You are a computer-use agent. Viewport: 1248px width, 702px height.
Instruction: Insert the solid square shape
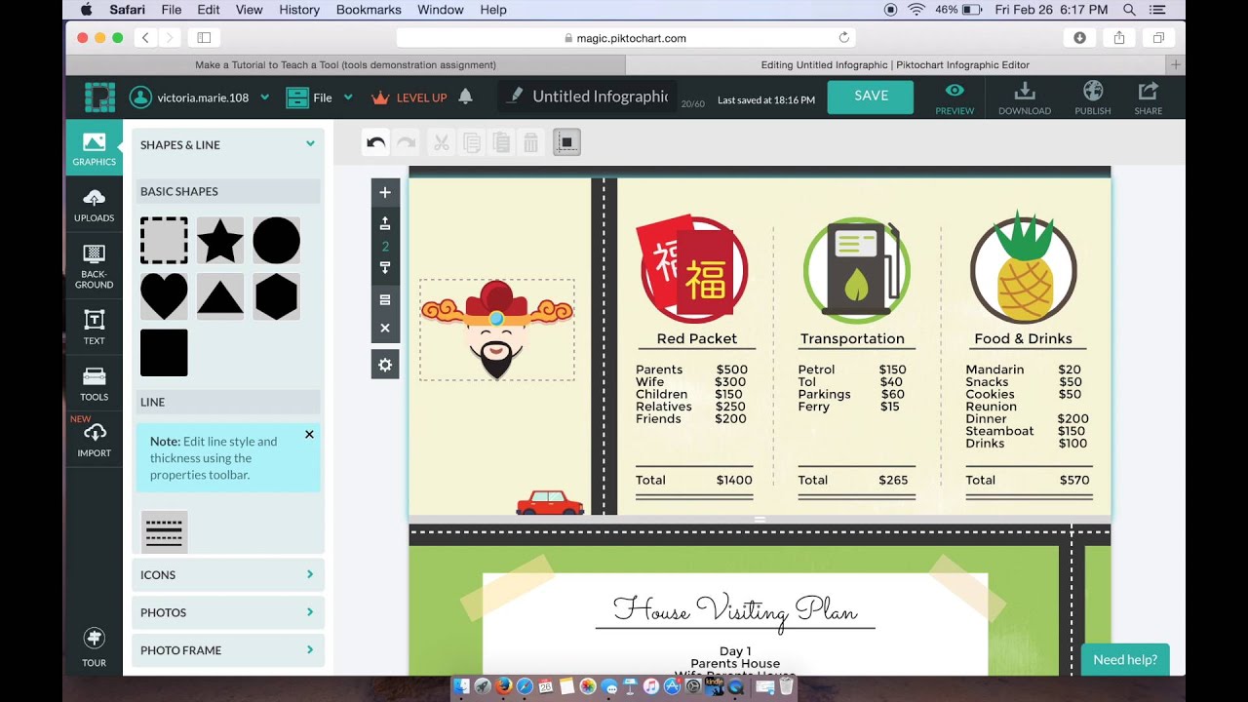coord(164,353)
